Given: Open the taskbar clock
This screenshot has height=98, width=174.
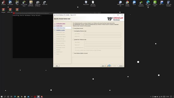Looking at the screenshot, I should pyautogui.click(x=167, y=97).
